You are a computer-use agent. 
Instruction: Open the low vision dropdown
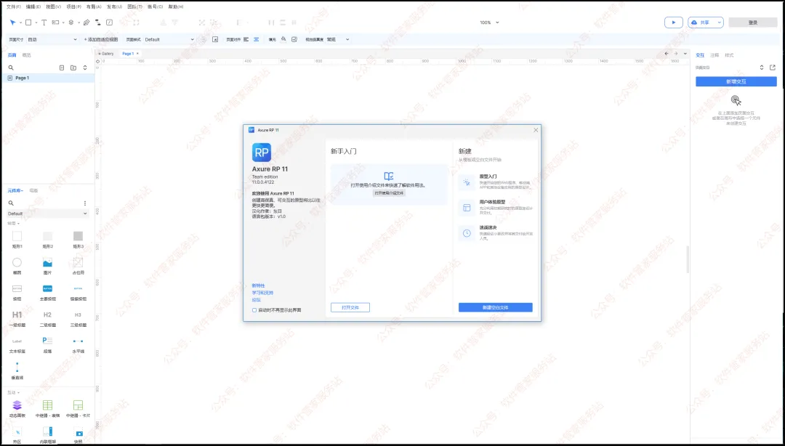pyautogui.click(x=338, y=39)
